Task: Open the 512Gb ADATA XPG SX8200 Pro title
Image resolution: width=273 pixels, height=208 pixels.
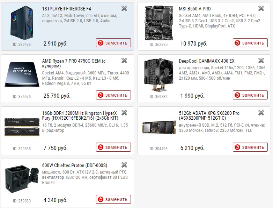Action: (209, 116)
